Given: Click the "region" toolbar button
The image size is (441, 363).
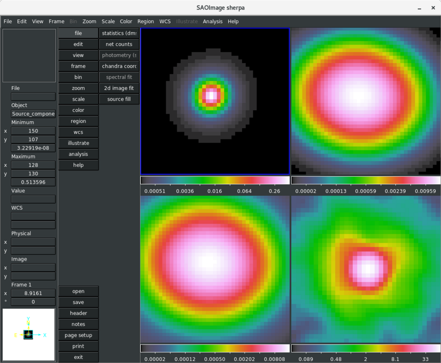Looking at the screenshot, I should click(78, 121).
